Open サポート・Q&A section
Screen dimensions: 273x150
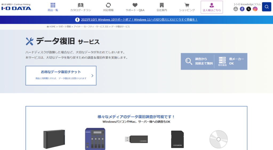pos(135,7)
